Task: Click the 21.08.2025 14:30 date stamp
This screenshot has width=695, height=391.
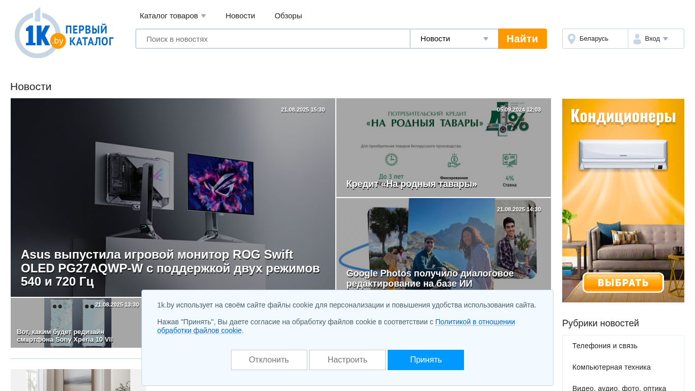Action: pos(519,209)
